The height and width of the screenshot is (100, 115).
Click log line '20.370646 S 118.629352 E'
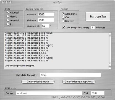26,43
